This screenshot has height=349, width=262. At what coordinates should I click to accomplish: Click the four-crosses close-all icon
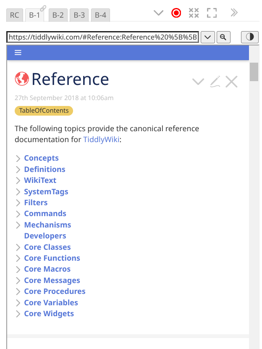194,13
